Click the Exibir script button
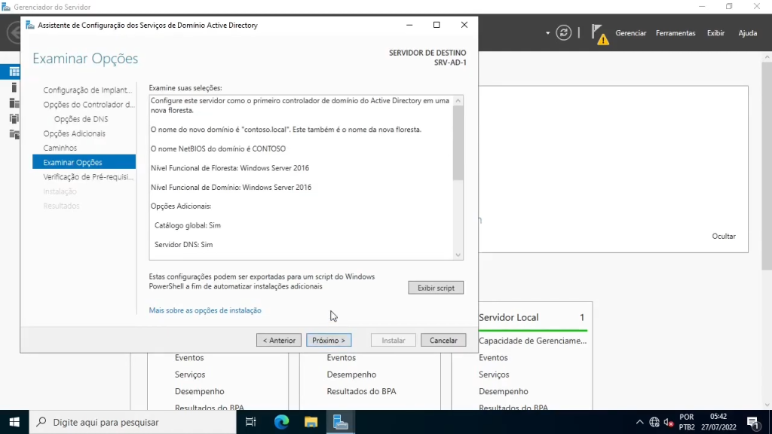The image size is (772, 434). pos(436,288)
